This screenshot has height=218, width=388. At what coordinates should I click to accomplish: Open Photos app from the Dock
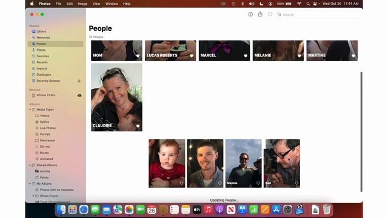click(129, 210)
